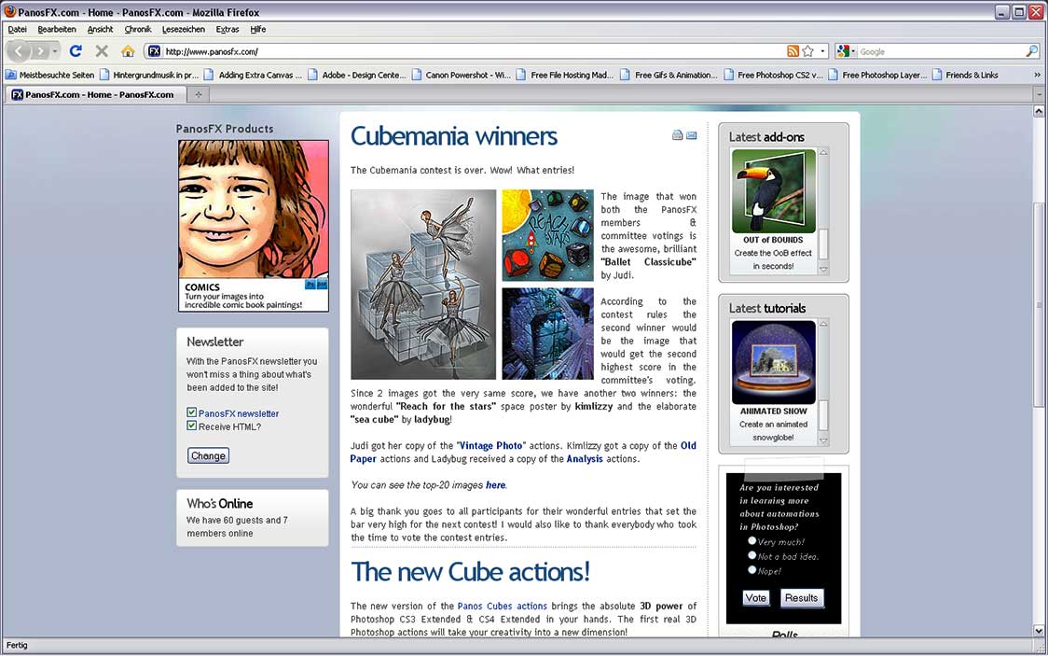Screen dimensions: 1048x656
Task: Click the RSS feed icon in address bar
Action: (793, 50)
